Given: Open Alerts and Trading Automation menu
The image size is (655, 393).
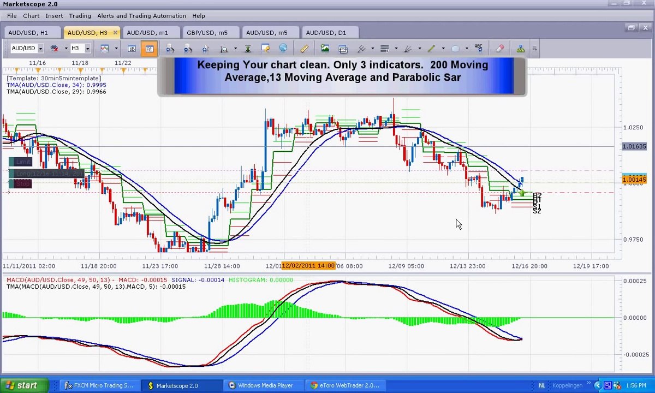Looking at the screenshot, I should [141, 16].
